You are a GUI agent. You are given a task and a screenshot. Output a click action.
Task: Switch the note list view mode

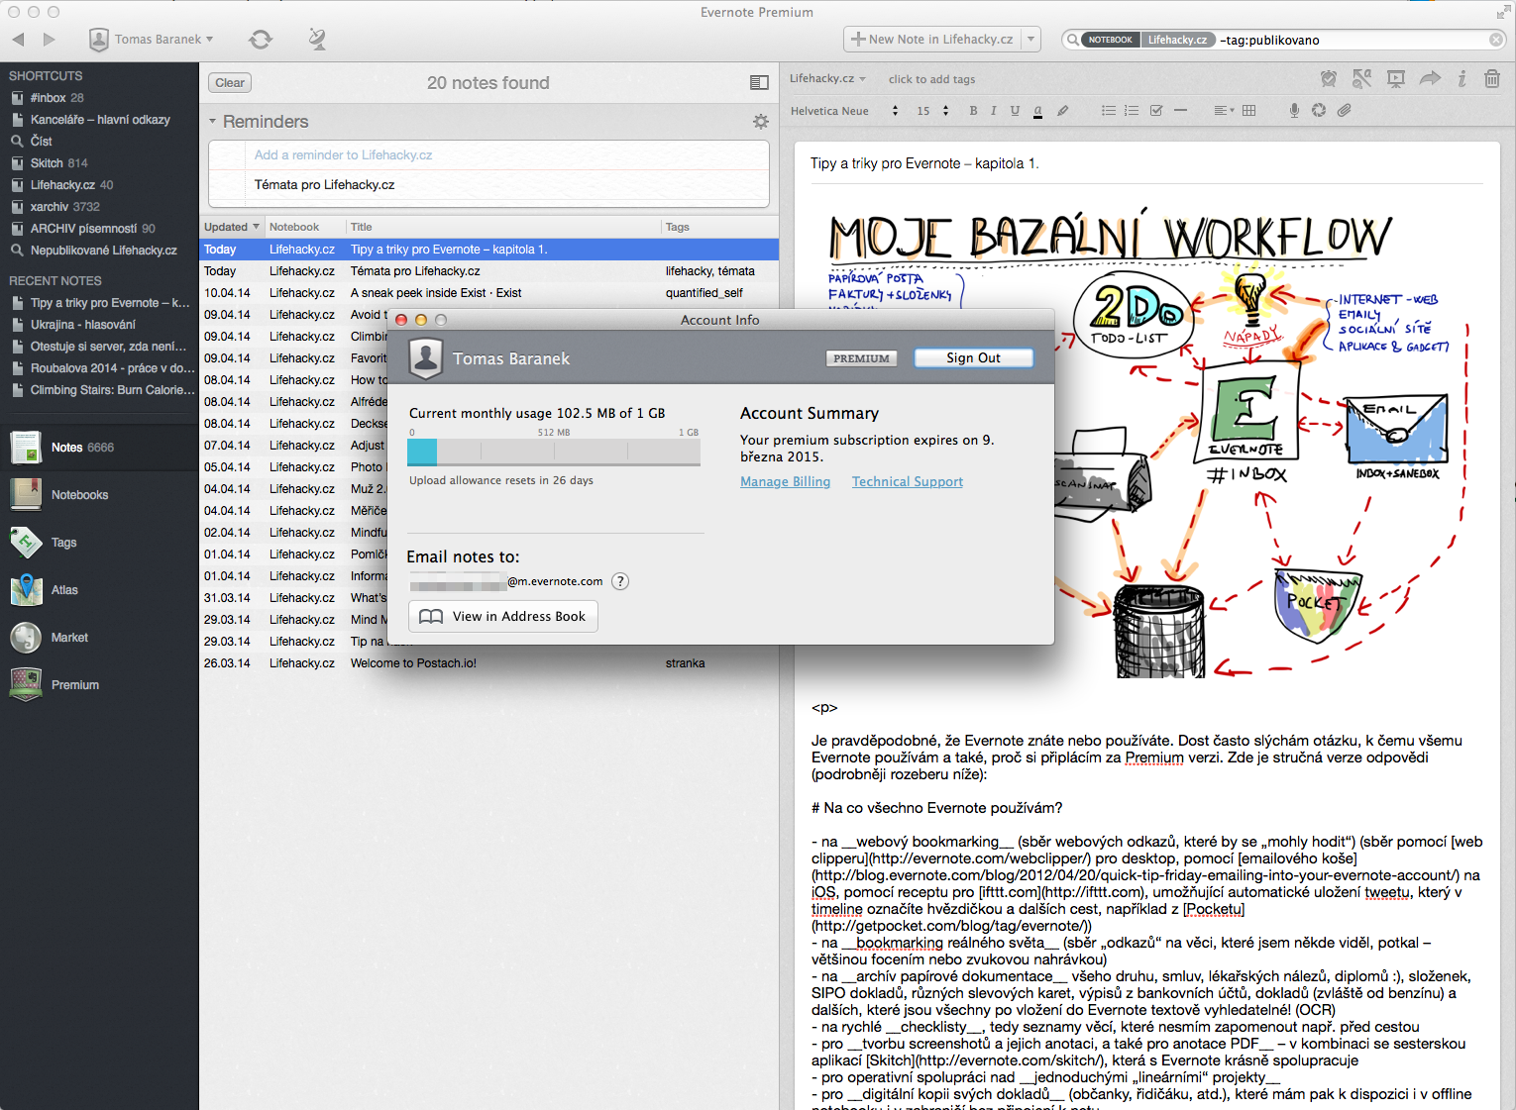tap(759, 82)
